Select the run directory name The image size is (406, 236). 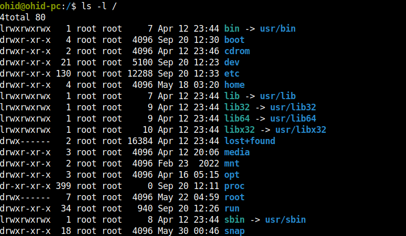click(x=232, y=208)
